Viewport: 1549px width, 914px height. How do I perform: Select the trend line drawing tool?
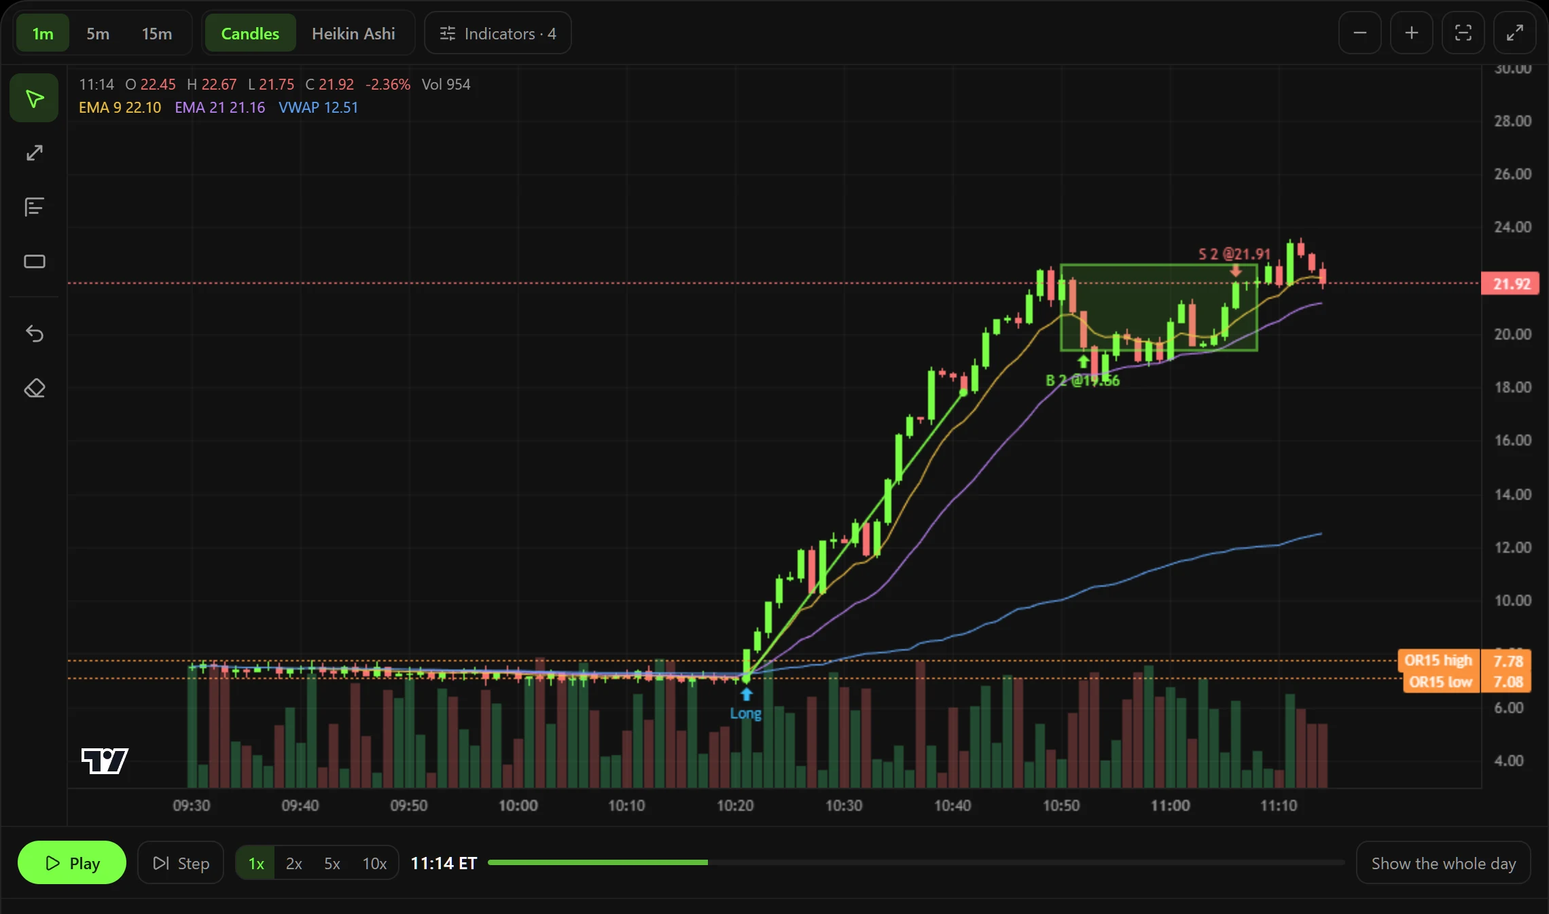(34, 153)
